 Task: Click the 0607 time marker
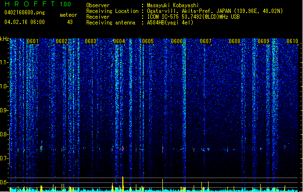pos(206,41)
